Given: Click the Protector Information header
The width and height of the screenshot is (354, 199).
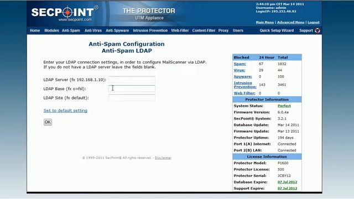Looking at the screenshot, I should coord(267,99).
